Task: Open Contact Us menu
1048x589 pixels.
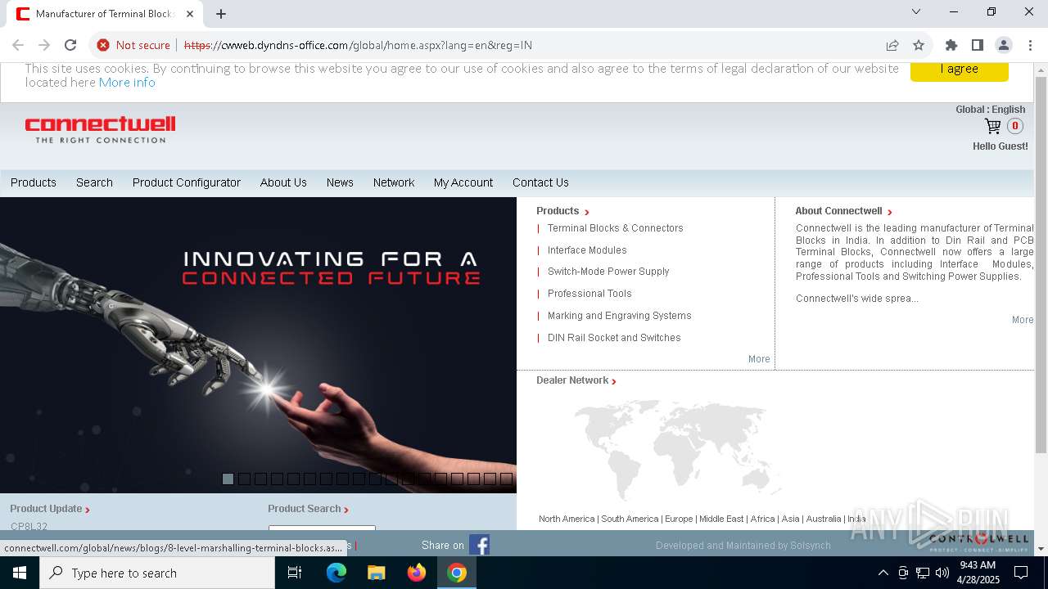Action: click(x=540, y=182)
